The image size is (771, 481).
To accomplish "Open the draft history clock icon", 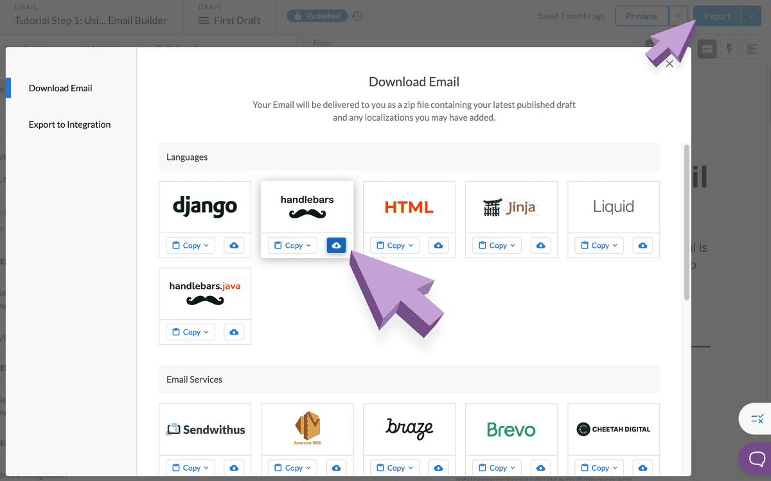I will pos(358,16).
